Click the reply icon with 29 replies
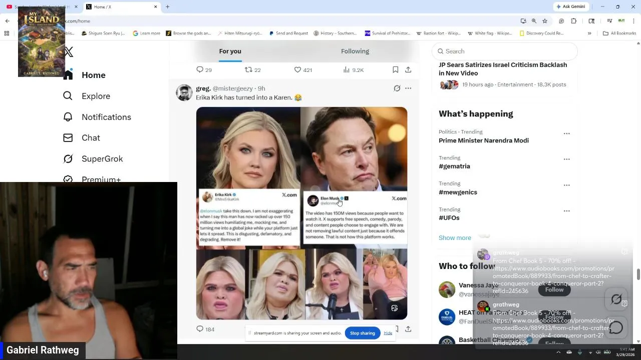641x360 pixels. 200,69
